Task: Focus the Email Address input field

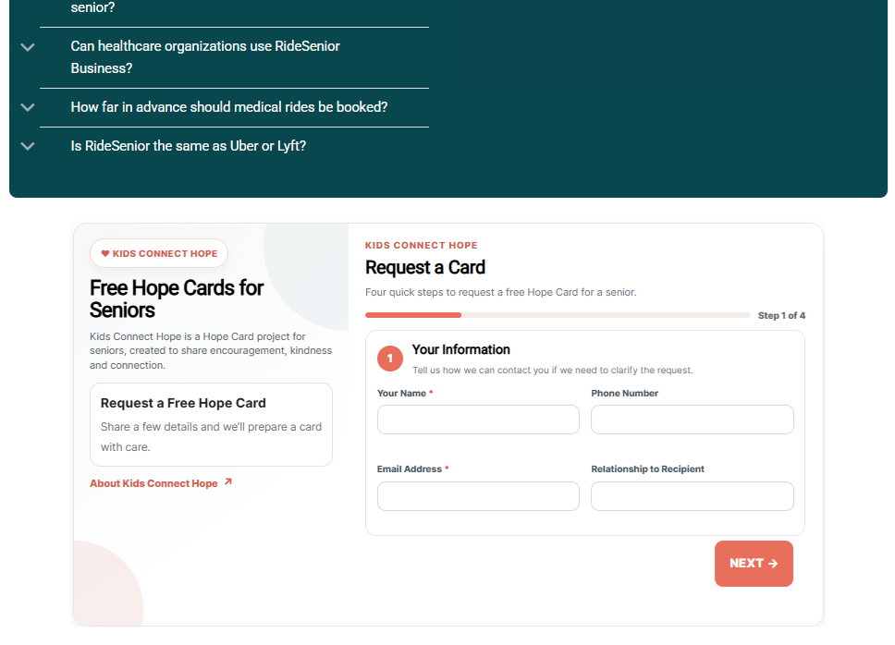Action: [478, 496]
